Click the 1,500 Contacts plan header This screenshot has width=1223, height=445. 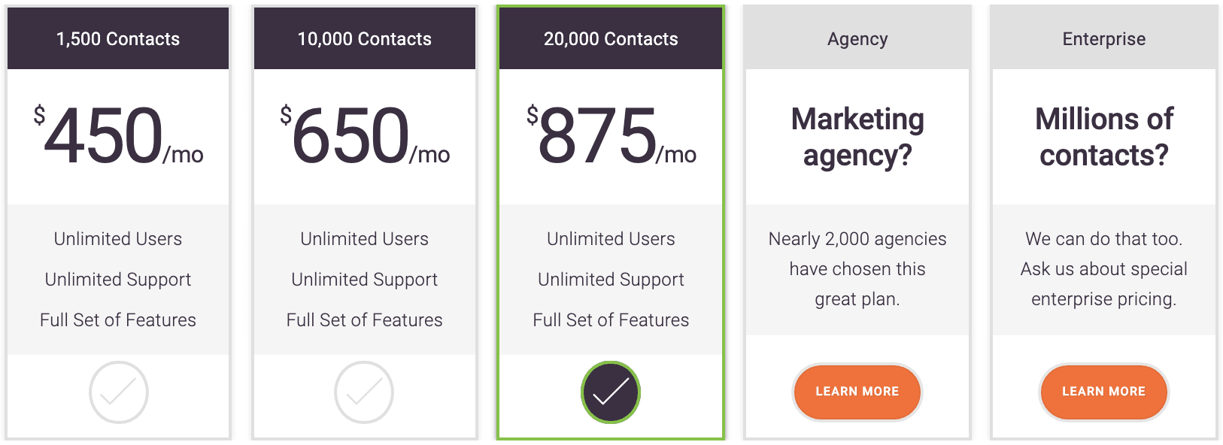tap(118, 39)
